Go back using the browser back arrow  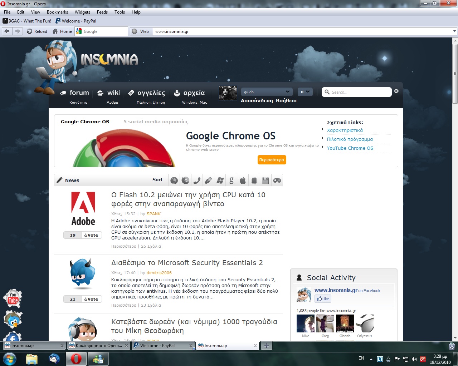pos(7,31)
